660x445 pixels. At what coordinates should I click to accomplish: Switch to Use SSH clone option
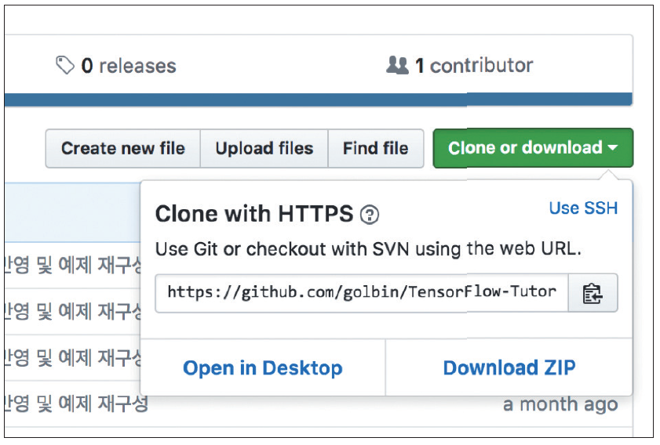coord(583,208)
